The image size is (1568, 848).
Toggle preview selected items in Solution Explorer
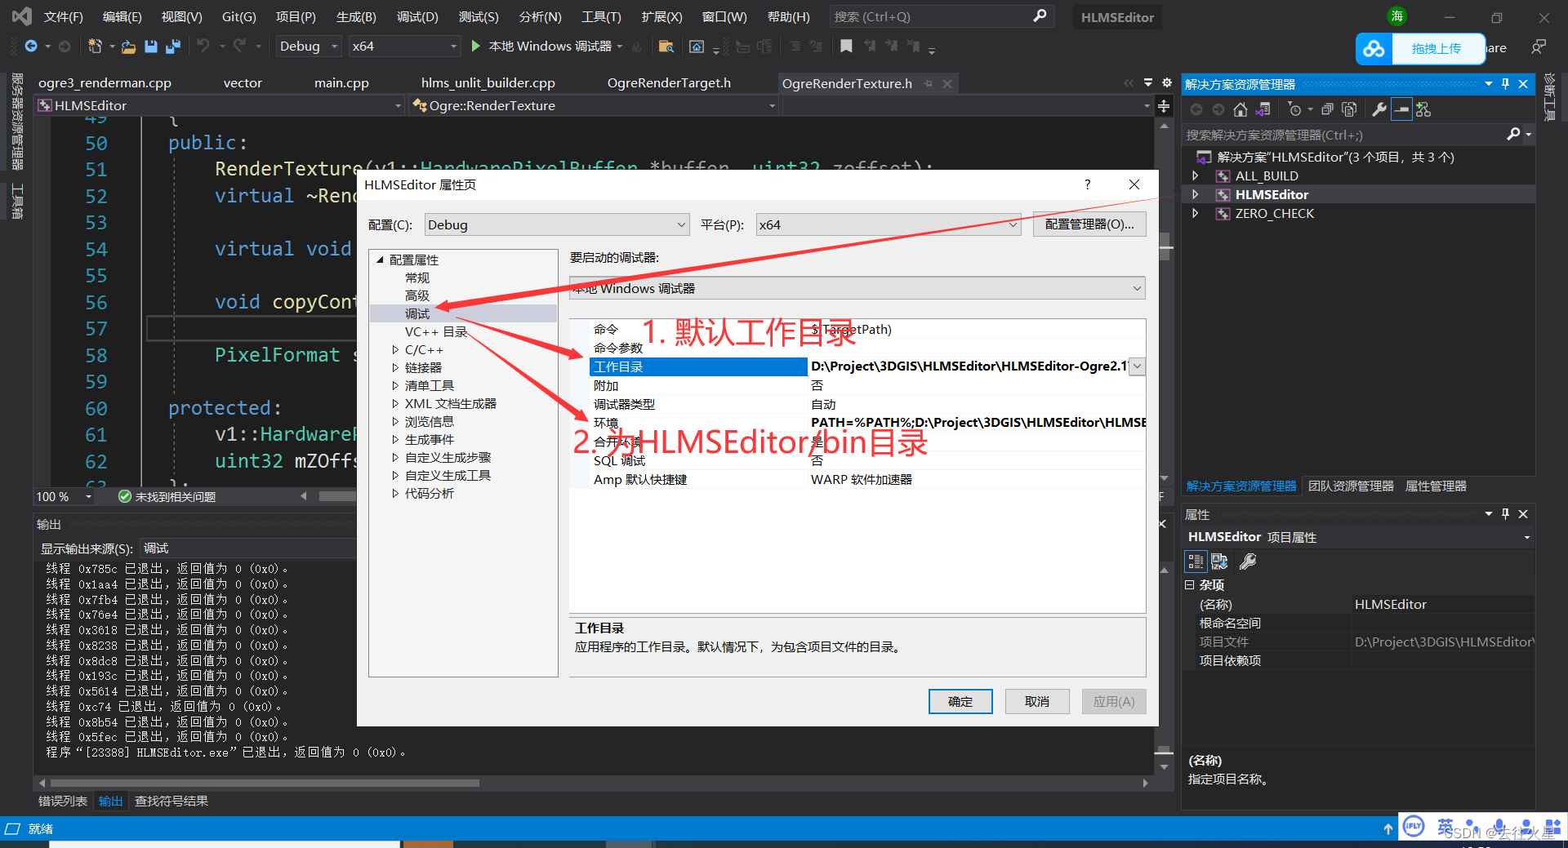click(1401, 109)
